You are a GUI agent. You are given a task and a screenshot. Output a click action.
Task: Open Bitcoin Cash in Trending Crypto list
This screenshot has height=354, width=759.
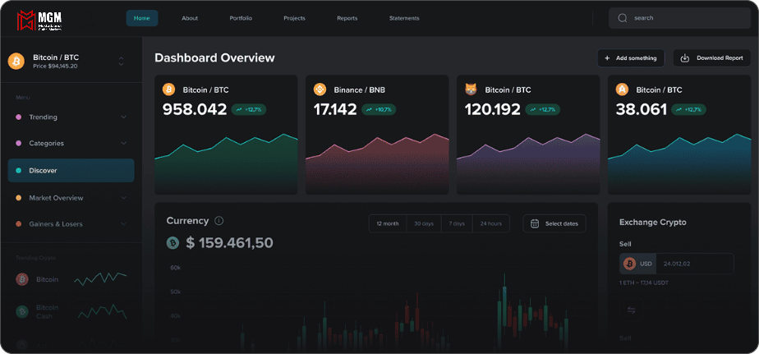pyautogui.click(x=71, y=312)
